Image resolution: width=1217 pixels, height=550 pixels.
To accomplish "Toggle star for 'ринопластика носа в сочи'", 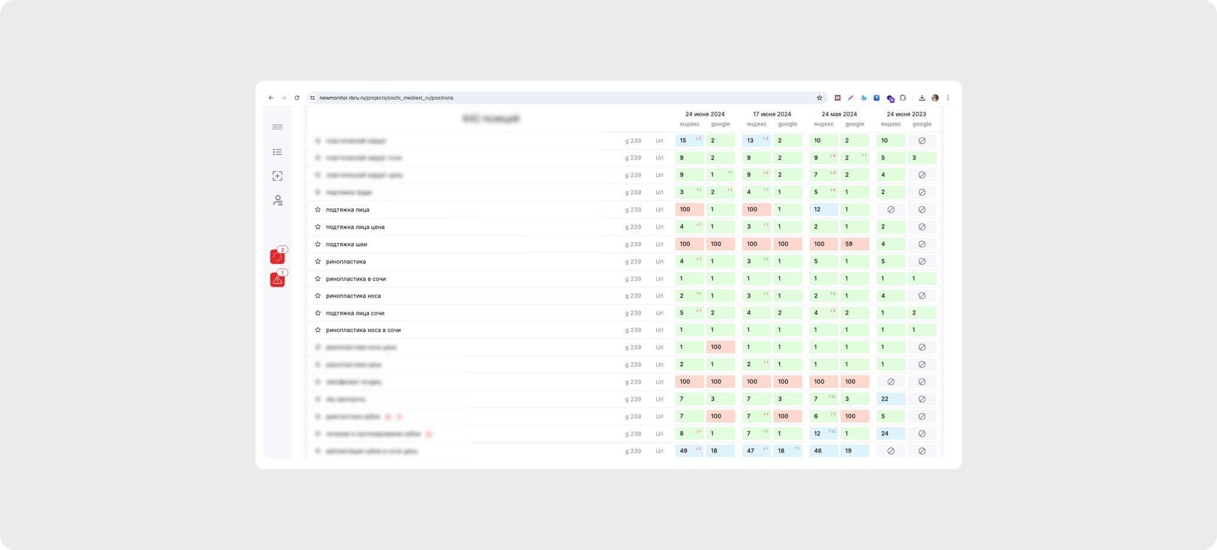I will coord(318,330).
